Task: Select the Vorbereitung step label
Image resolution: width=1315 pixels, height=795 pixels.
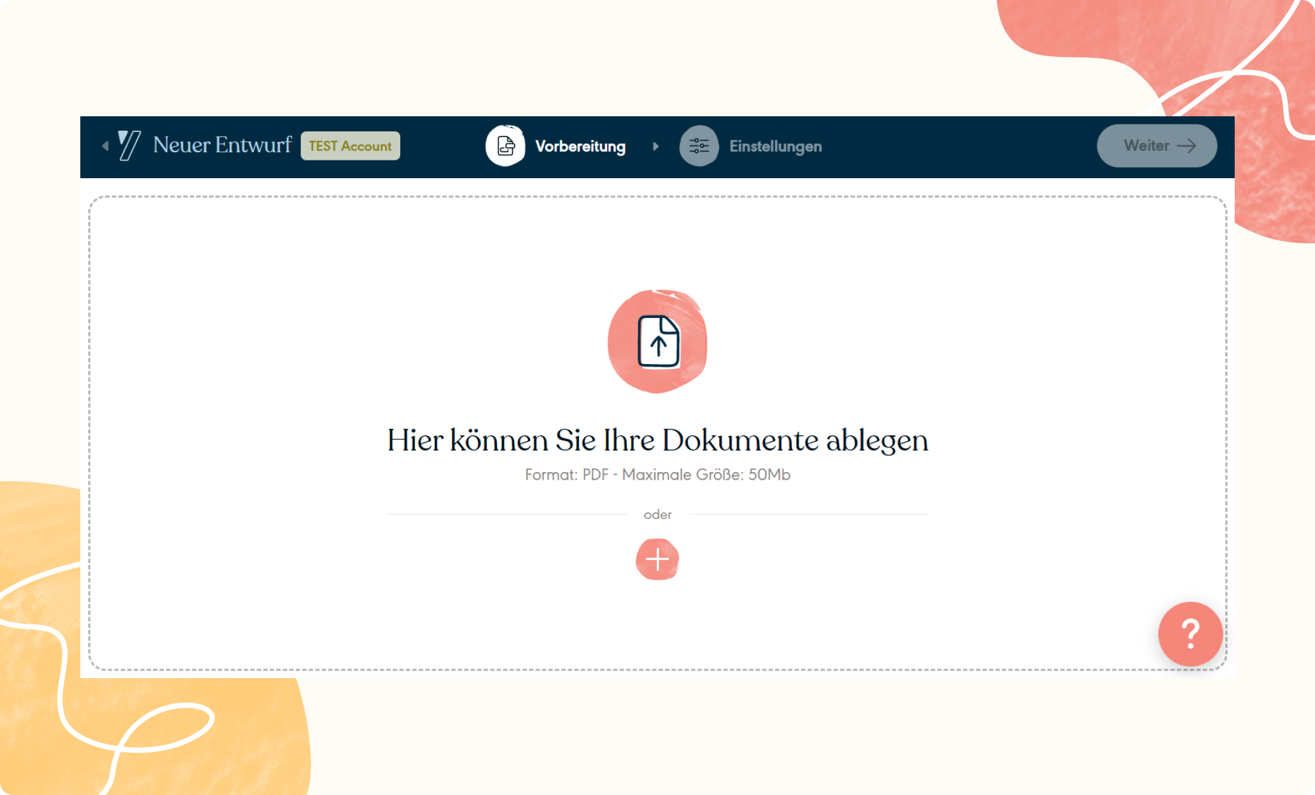Action: pyautogui.click(x=580, y=146)
